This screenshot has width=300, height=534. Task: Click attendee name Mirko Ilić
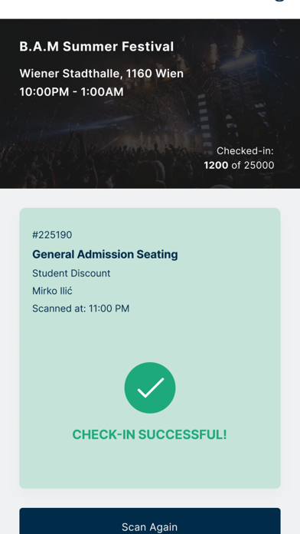click(x=52, y=291)
